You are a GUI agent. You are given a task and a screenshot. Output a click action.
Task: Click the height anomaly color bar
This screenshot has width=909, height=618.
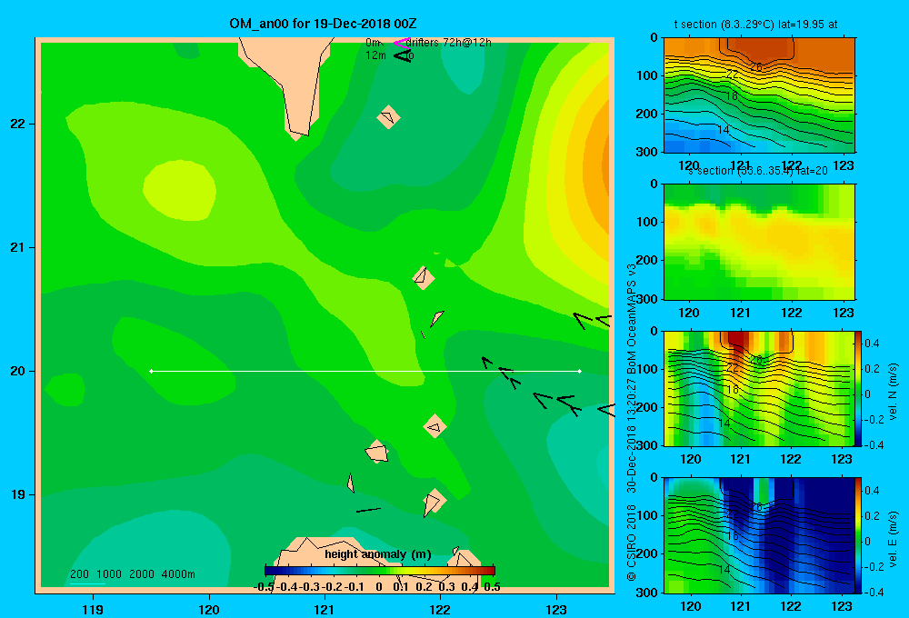pyautogui.click(x=380, y=571)
